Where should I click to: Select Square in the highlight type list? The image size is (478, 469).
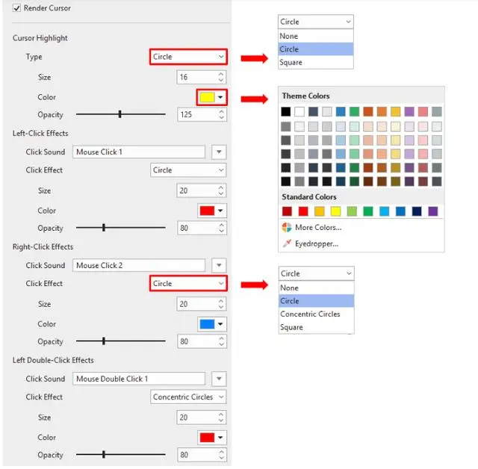click(315, 62)
